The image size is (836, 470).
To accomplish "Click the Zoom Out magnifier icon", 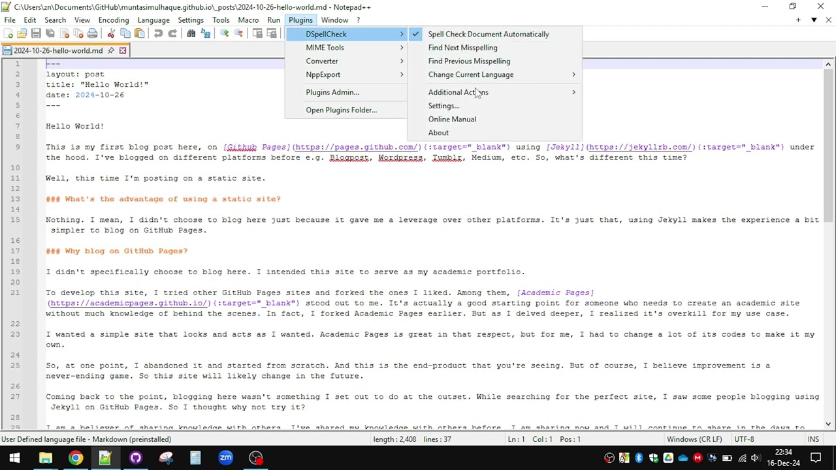I will (238, 33).
